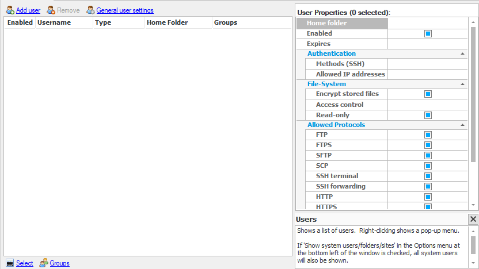Sort by the Type column header
Screen dimensions: 479x269
coord(119,22)
